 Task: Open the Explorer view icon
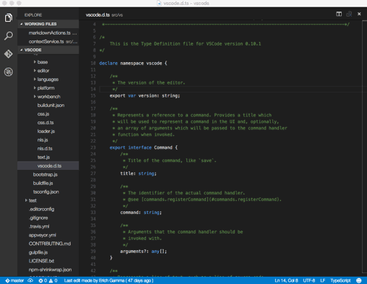coord(9,17)
